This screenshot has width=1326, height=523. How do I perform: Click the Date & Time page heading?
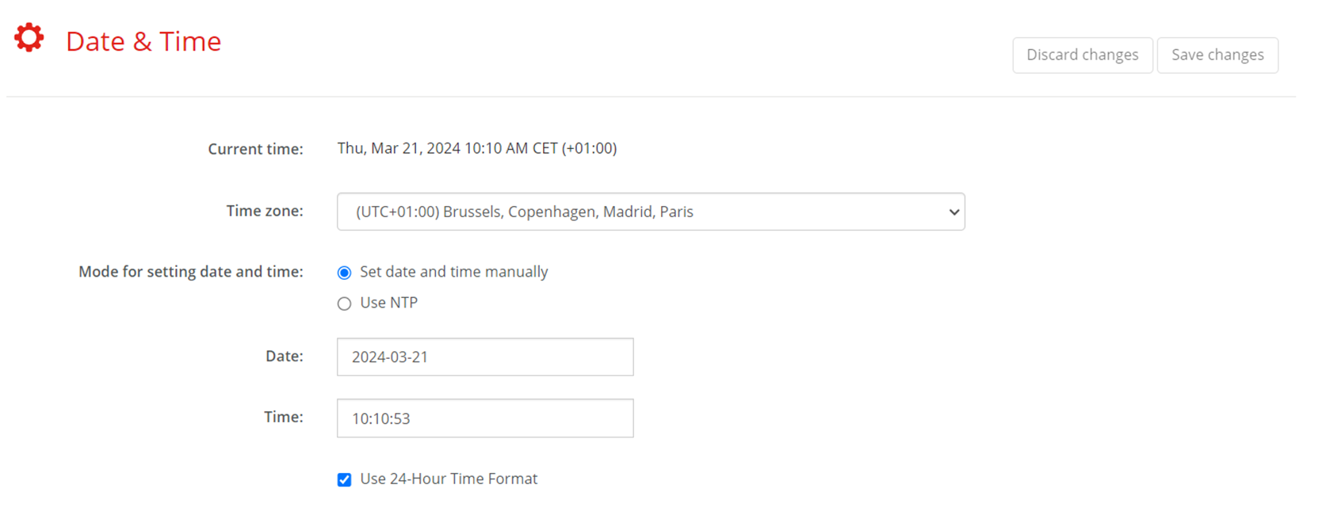[x=143, y=41]
